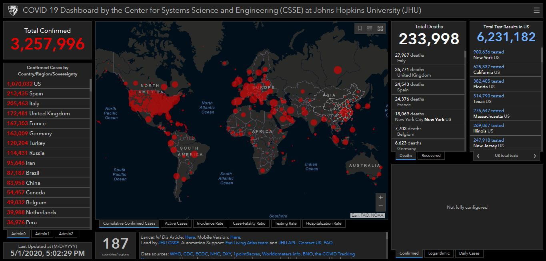Click the Worldometers.info data source link

coord(281,254)
